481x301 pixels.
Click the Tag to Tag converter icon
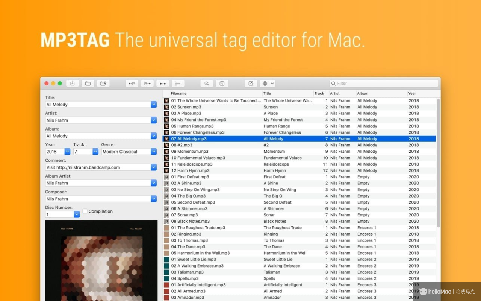click(163, 83)
